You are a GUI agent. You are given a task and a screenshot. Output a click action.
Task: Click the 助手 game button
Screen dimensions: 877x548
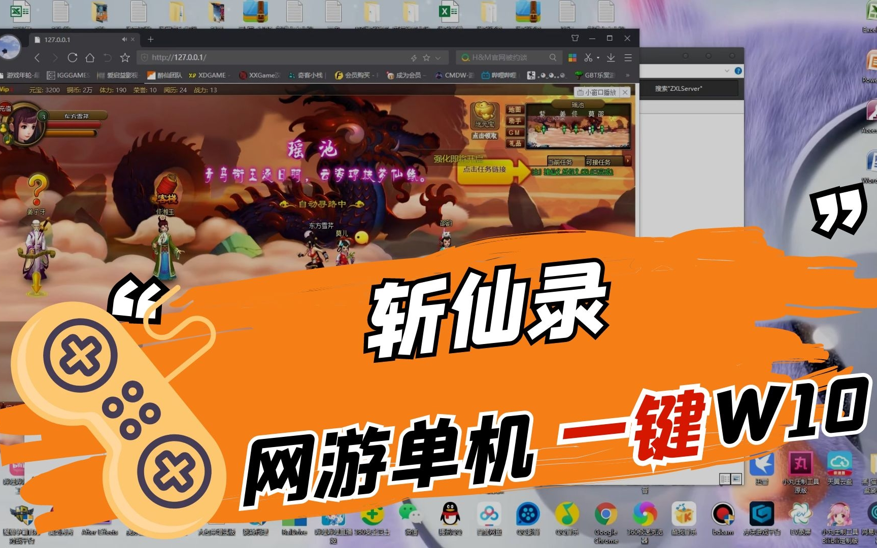pyautogui.click(x=515, y=121)
